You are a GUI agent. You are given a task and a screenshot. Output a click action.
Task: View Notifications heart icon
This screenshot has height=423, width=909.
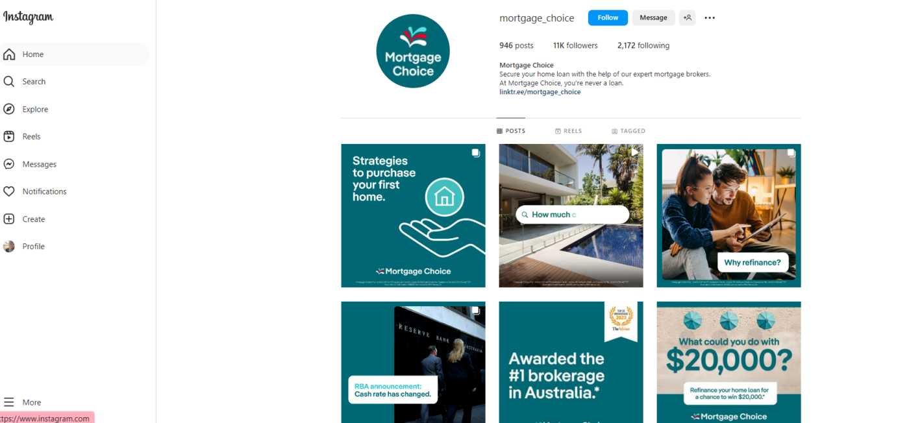coord(9,191)
